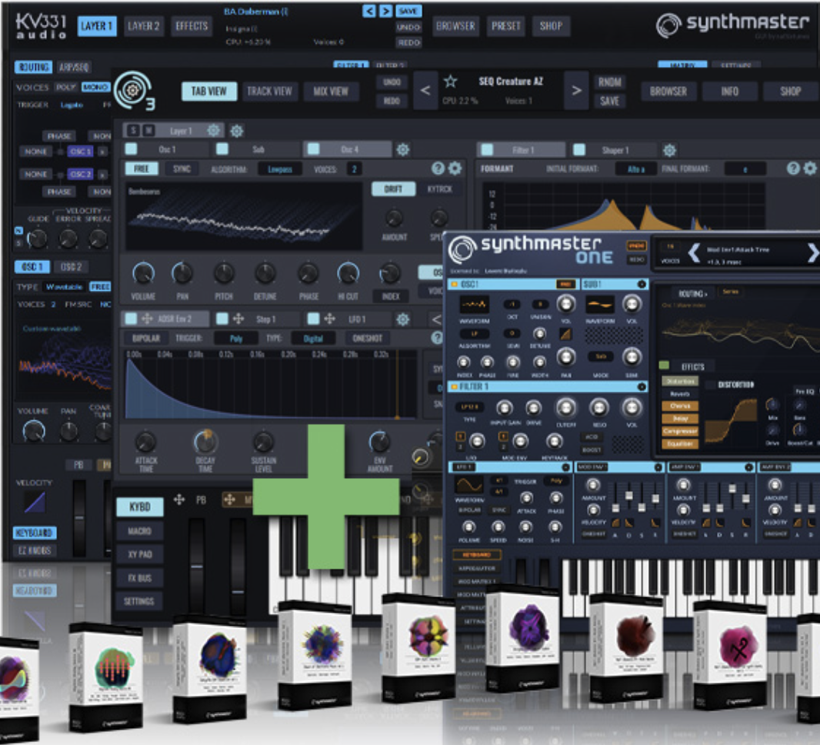Toggle Osc 1 enable box in SynthMaster 3

pos(132,149)
